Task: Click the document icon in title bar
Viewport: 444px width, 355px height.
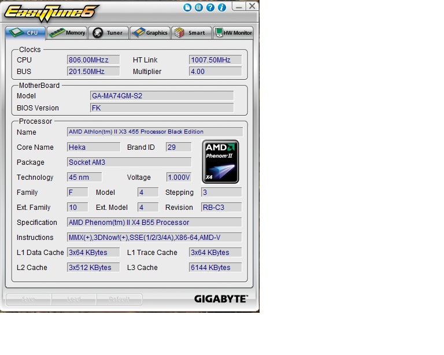Action: 187,8
